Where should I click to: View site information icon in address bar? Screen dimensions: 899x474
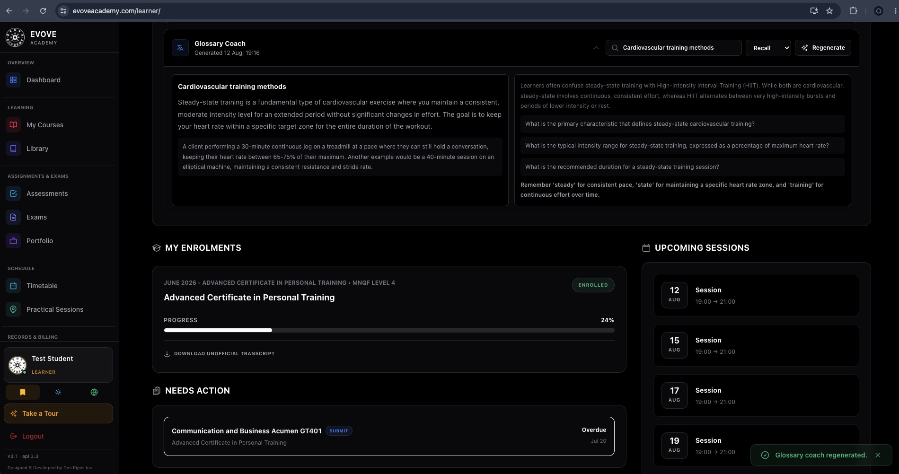pyautogui.click(x=63, y=11)
